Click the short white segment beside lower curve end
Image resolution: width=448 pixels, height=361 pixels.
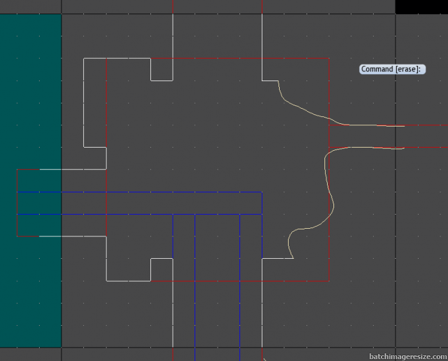coord(276,259)
